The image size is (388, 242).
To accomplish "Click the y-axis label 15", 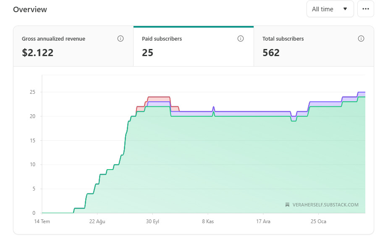I will click(33, 141).
